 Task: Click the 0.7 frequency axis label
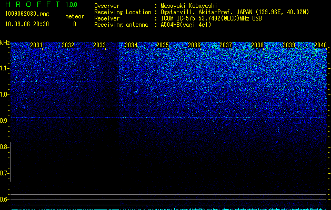[x=4, y=173]
